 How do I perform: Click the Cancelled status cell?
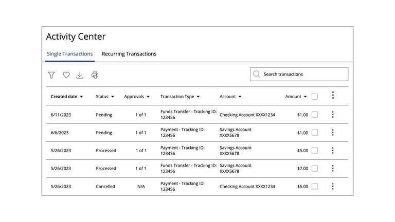coord(105,187)
